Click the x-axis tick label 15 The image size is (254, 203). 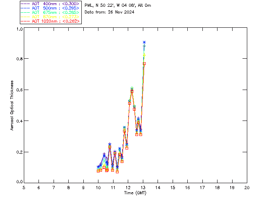click(173, 188)
